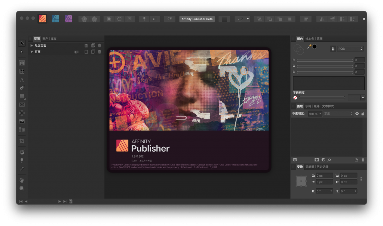Click the colour opacity slider
This screenshot has height=226, width=383.
tap(322, 98)
